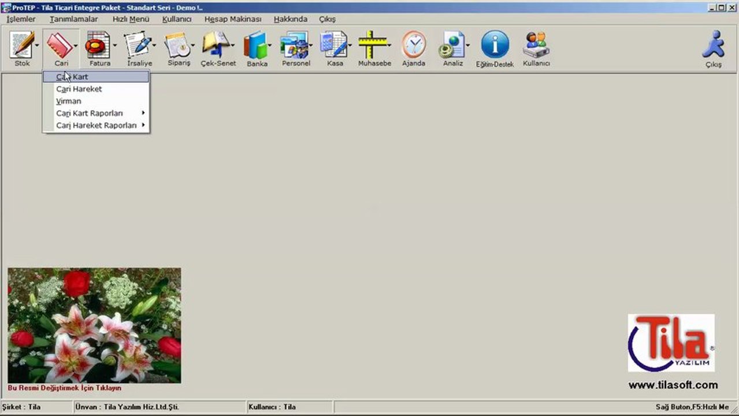Open the Tanımlamalar menu
Screen dimensions: 739x416
tap(73, 19)
